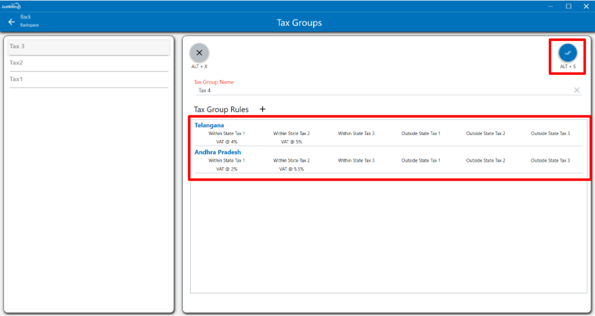595x316 pixels.
Task: Maximize the JustBilling window
Action: [568, 6]
